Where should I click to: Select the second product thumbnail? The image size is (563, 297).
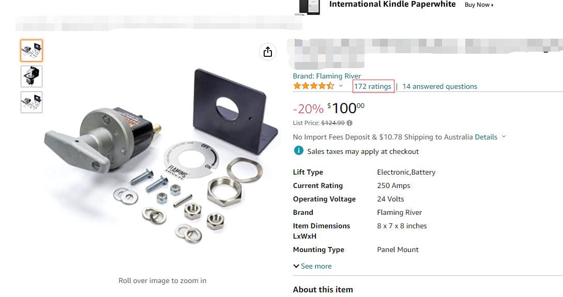pyautogui.click(x=32, y=76)
